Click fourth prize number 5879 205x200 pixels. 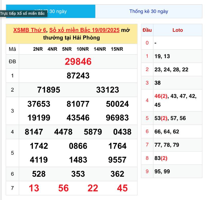point(93,132)
